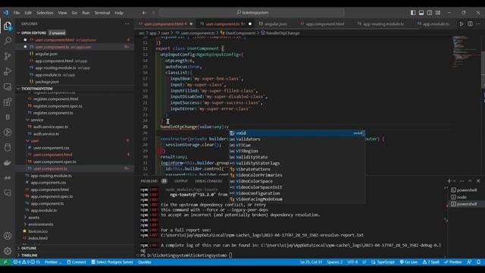
Task: Open the Edit menu
Action: pyautogui.click(x=28, y=13)
